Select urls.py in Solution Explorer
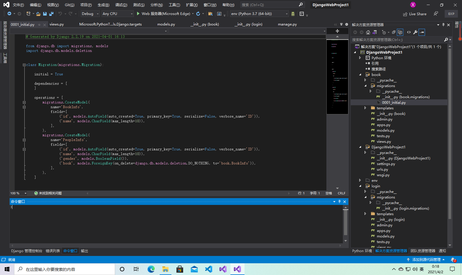This screenshot has width=462, height=275. click(x=382, y=169)
